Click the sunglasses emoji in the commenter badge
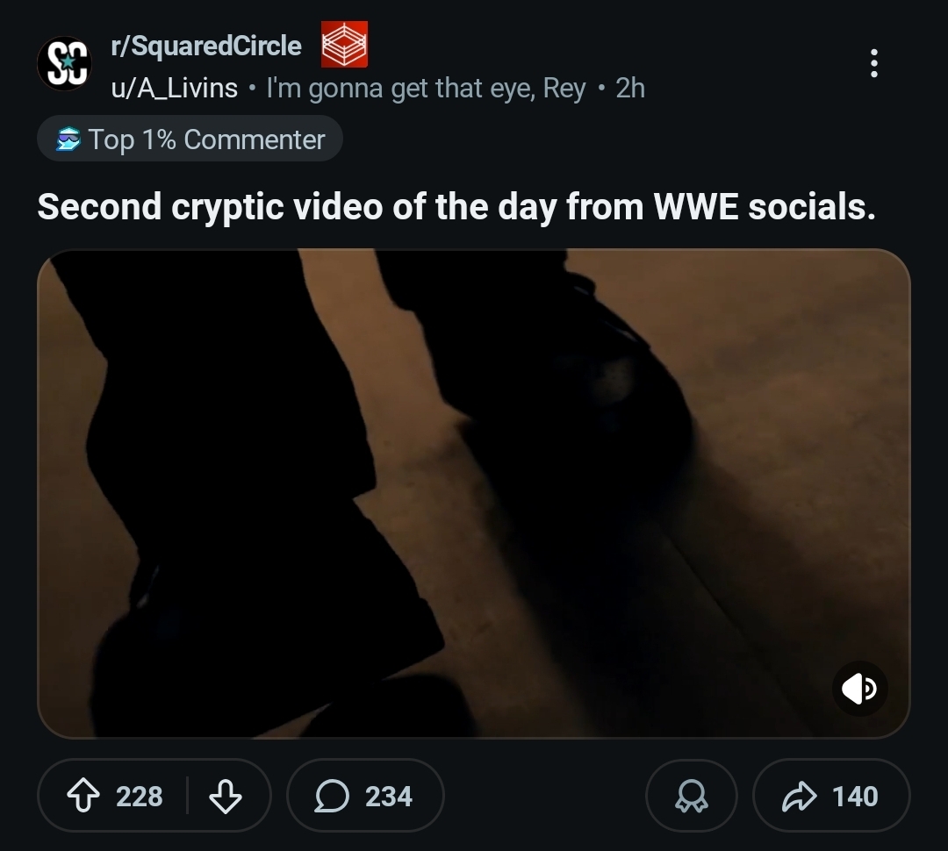 [x=68, y=139]
